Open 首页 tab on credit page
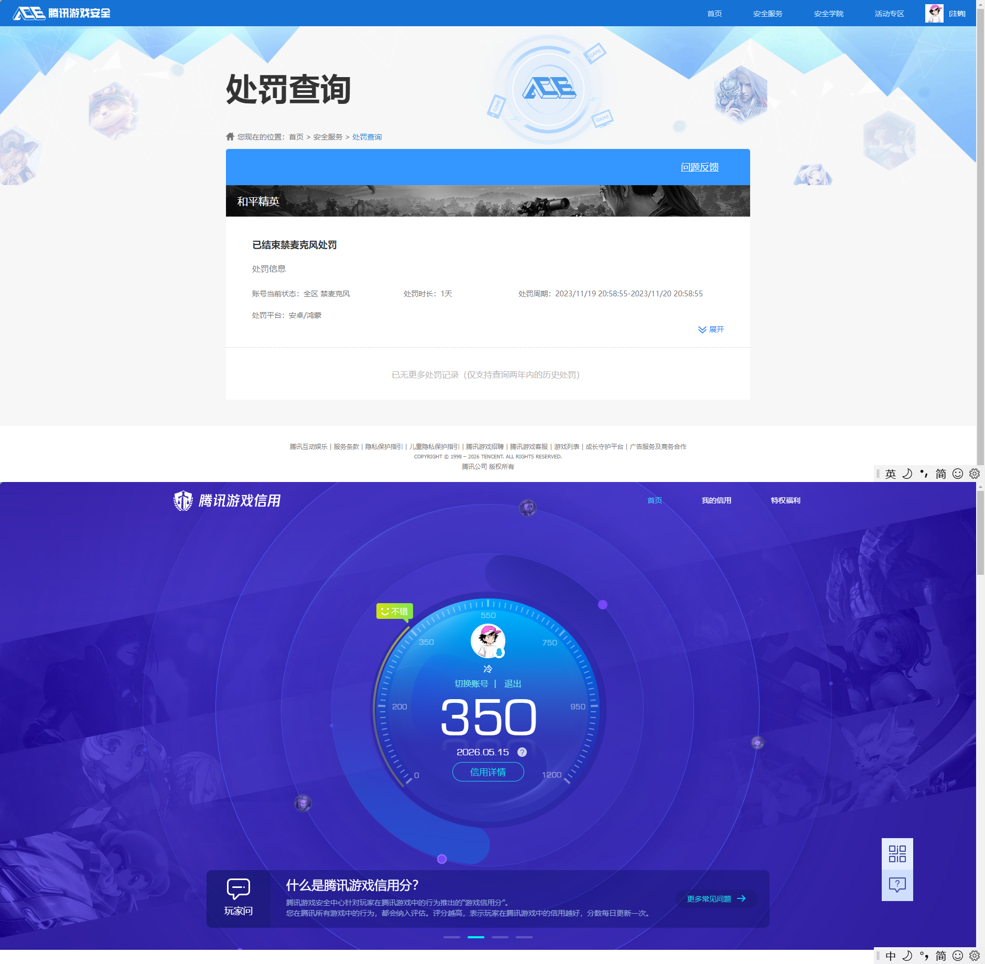This screenshot has height=964, width=985. click(655, 500)
